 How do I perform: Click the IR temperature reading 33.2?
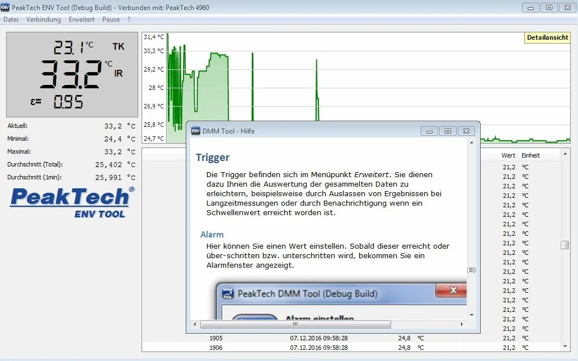(71, 74)
